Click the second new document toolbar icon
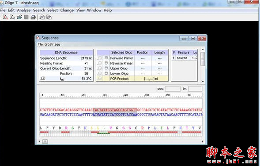Image resolution: width=260 pixels, height=166 pixels. click(12, 17)
